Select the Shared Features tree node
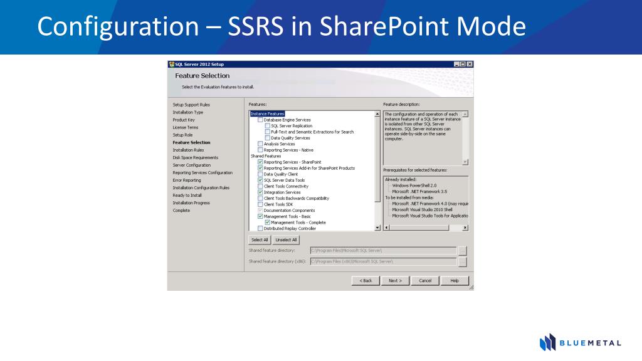The image size is (642, 361). coord(266,156)
